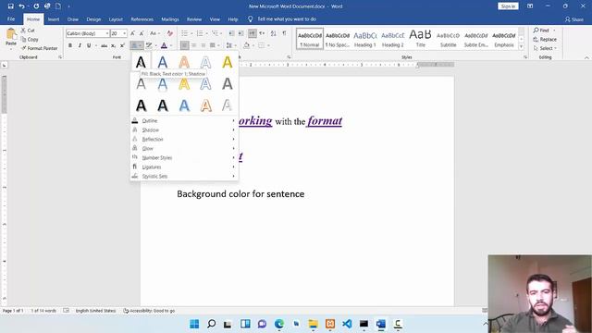
Task: Toggle the Text Effects and Typography button
Action: pos(136,45)
